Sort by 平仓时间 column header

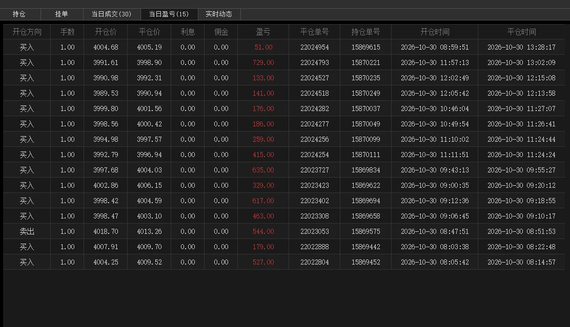521,32
